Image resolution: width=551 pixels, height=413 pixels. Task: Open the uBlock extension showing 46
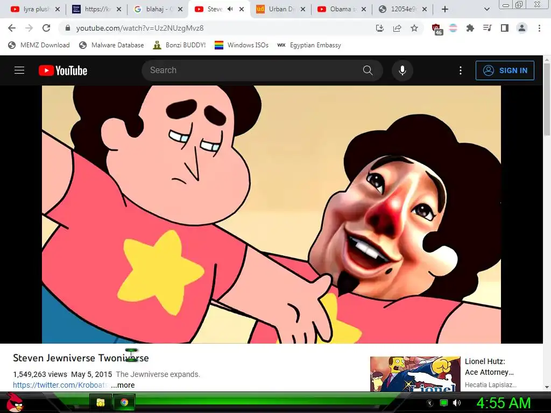436,29
